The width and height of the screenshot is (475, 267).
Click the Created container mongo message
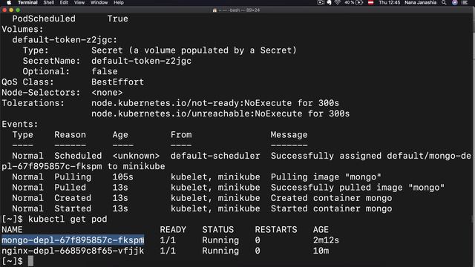click(331, 198)
